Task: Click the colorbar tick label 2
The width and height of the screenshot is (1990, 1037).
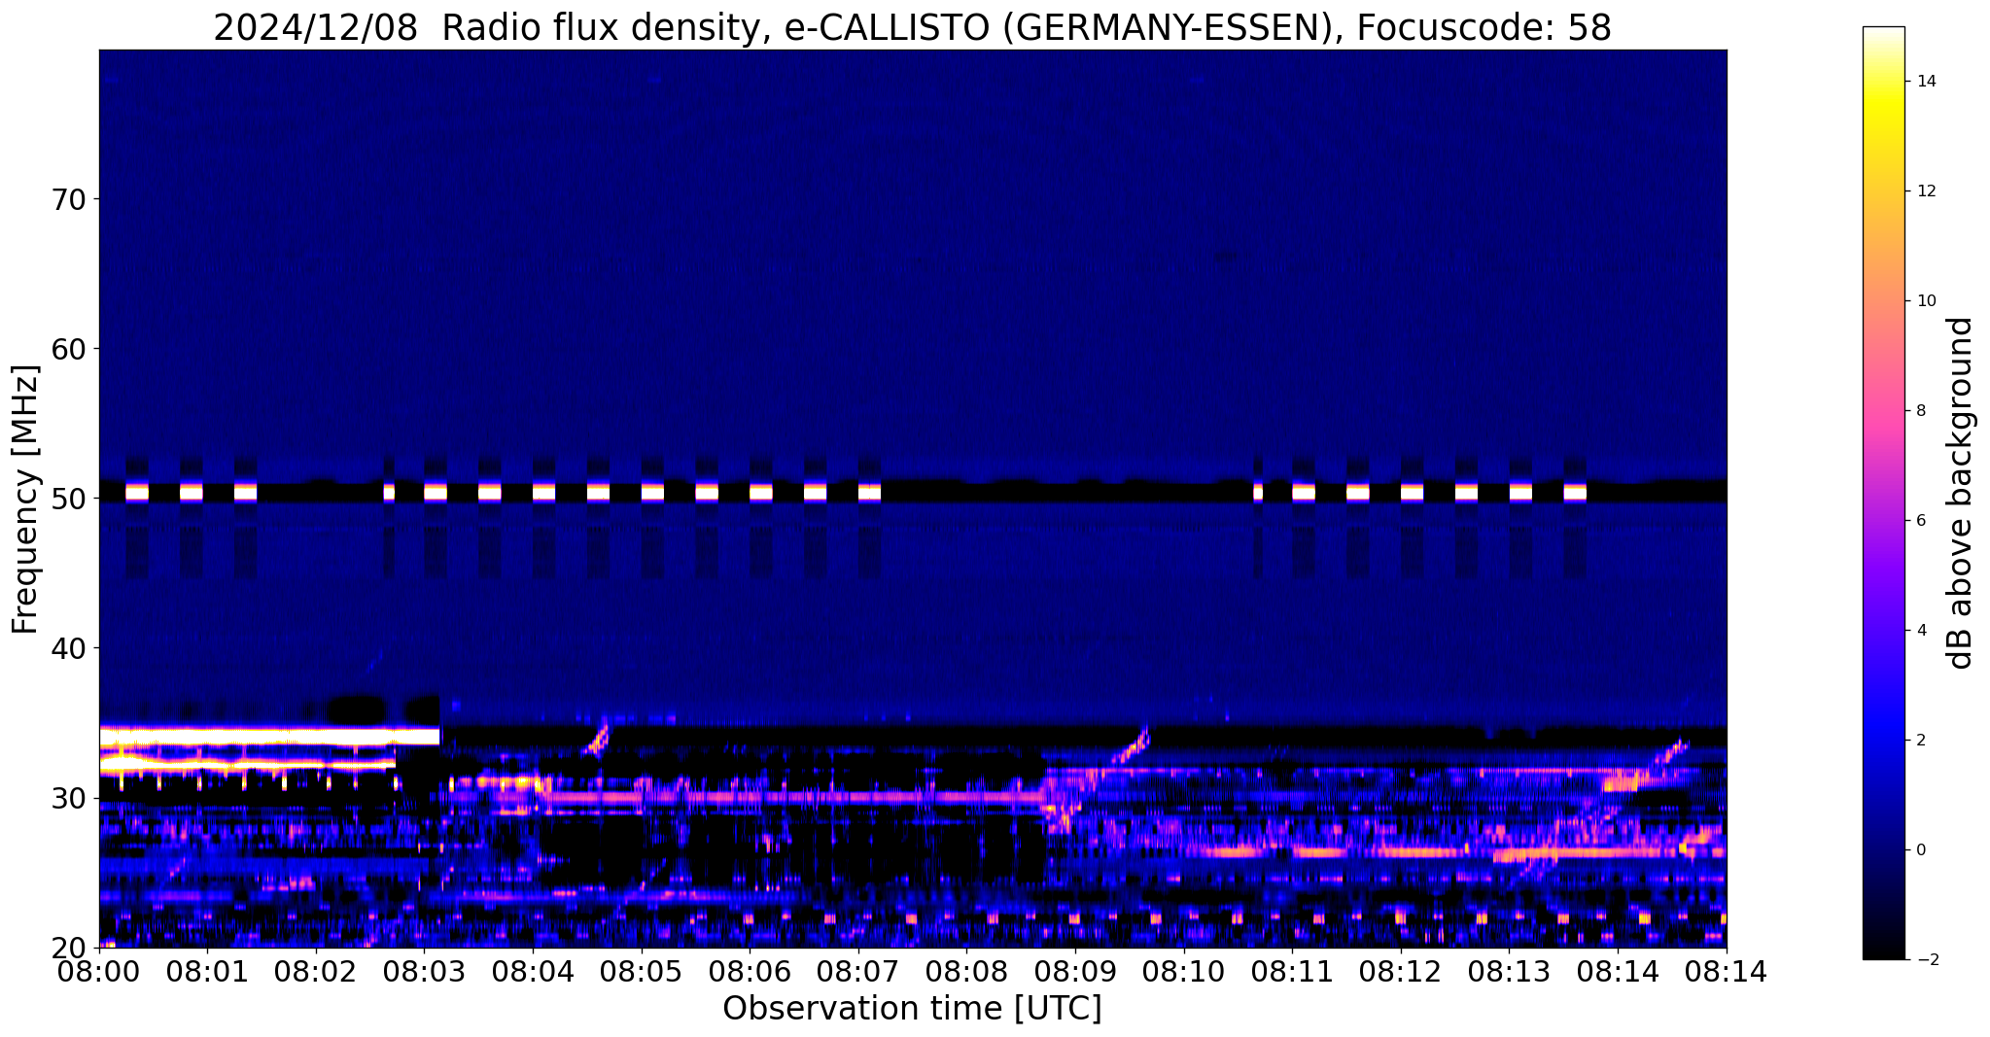Action: click(x=1921, y=741)
